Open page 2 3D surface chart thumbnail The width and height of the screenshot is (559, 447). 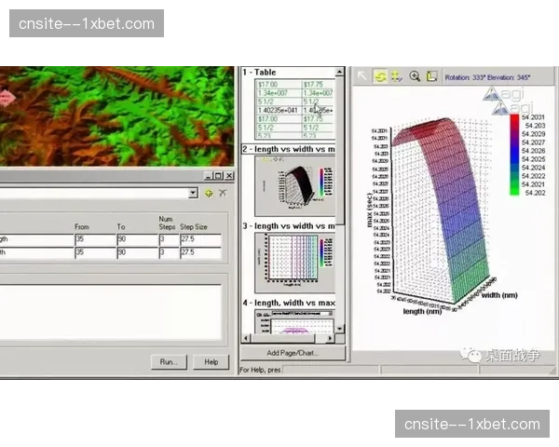pos(293,186)
